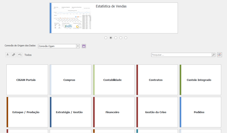Screen dimensions: 227x133
Task: Open the Contratos tile
Action: (157, 80)
